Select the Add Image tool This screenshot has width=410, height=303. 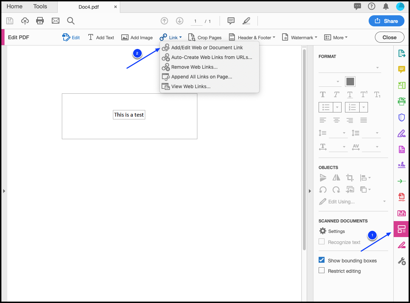(x=137, y=37)
